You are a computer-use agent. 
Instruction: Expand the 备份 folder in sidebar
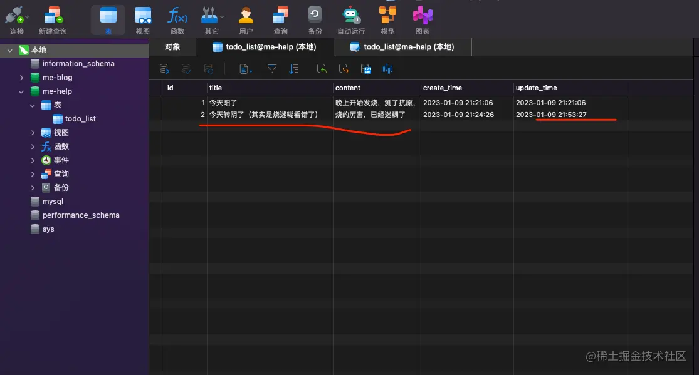33,188
